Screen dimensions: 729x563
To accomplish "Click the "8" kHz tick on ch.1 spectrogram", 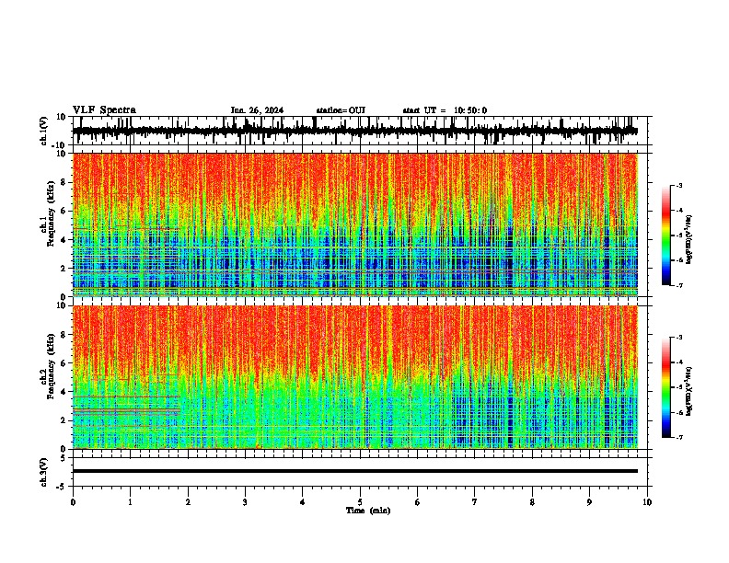I will [x=64, y=182].
